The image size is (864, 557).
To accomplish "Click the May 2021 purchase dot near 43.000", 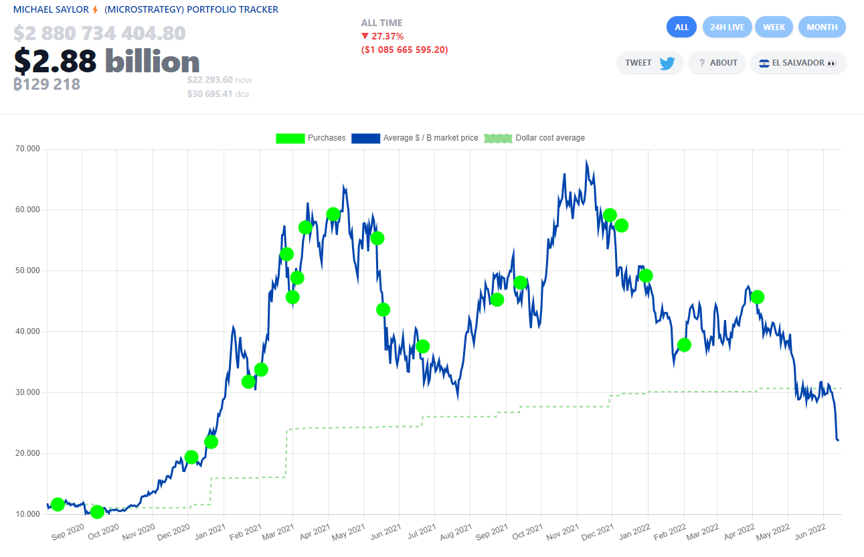I will click(x=383, y=309).
